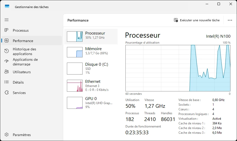
Task: Open the three-dots more options menu
Action: point(230,20)
